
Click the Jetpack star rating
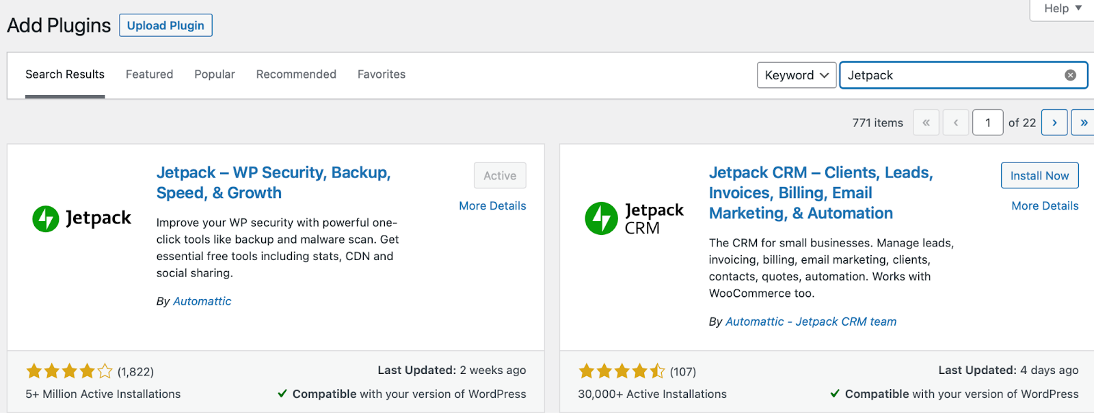(69, 371)
